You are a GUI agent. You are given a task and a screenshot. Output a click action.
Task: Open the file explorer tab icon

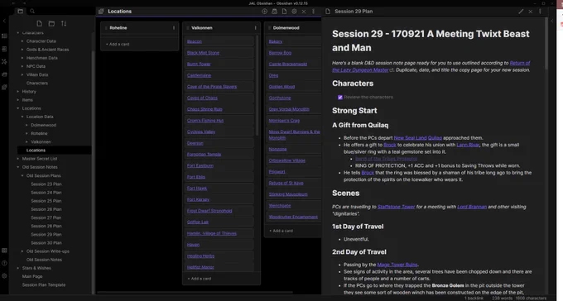click(21, 12)
